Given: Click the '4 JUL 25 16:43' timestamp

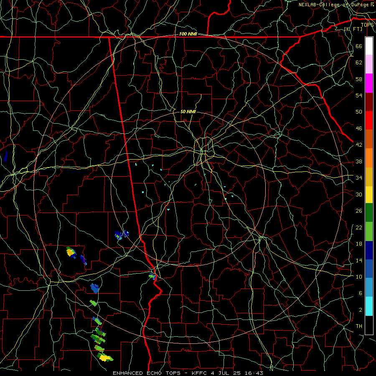Looking at the screenshot, I should tap(237, 373).
